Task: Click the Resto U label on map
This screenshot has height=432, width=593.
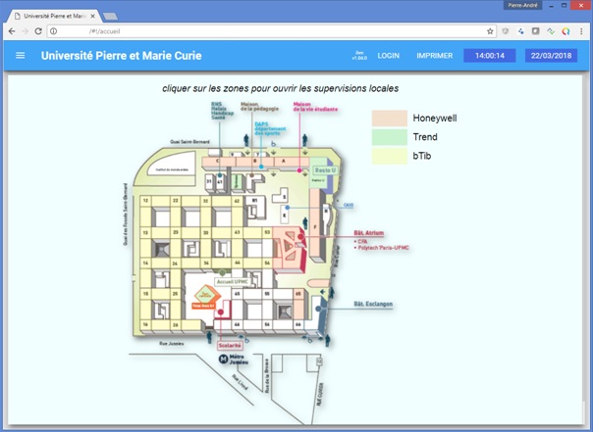Action: [325, 170]
